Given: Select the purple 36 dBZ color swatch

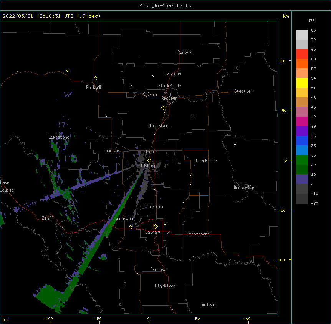Looking at the screenshot, I should [302, 131].
